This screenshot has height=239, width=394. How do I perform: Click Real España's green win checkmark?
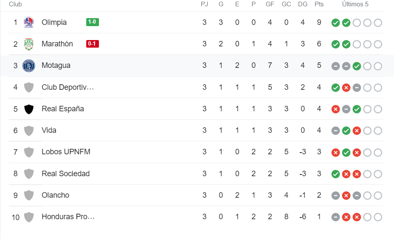point(356,109)
